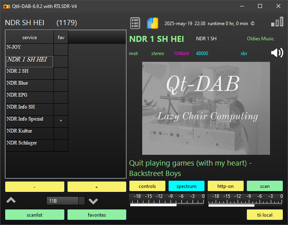Click the stereo indicator label
Viewport: 288px width, 225px height.
(x=158, y=53)
